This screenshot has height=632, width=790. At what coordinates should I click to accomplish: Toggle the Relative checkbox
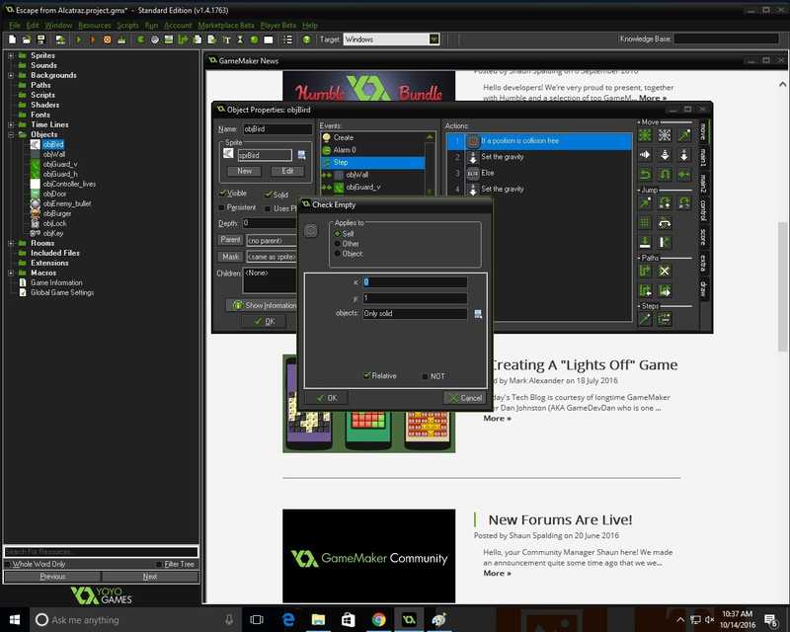[x=367, y=376]
